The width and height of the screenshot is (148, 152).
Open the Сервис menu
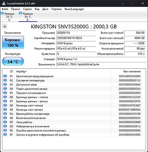coord(28,9)
